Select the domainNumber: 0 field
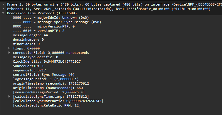The height and width of the screenshot is (115, 222). 28,40
